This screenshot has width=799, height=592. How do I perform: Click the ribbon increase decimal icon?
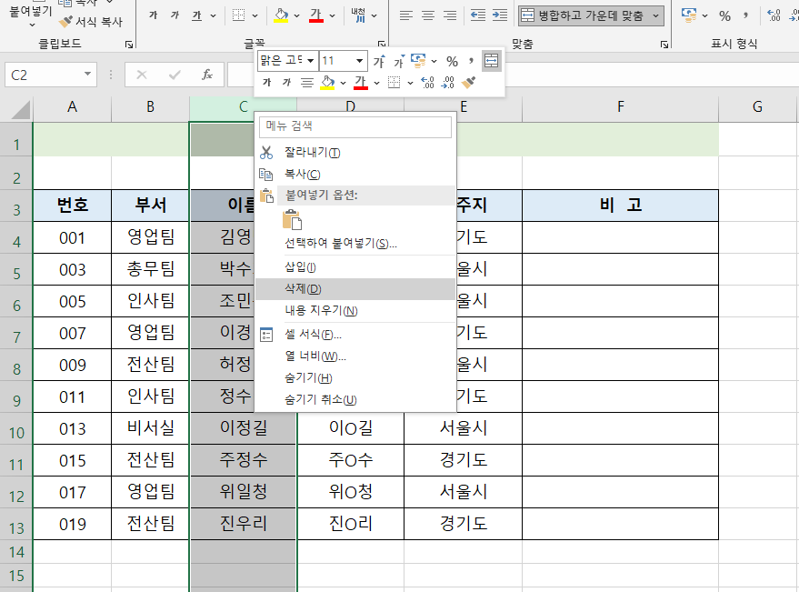pyautogui.click(x=774, y=15)
